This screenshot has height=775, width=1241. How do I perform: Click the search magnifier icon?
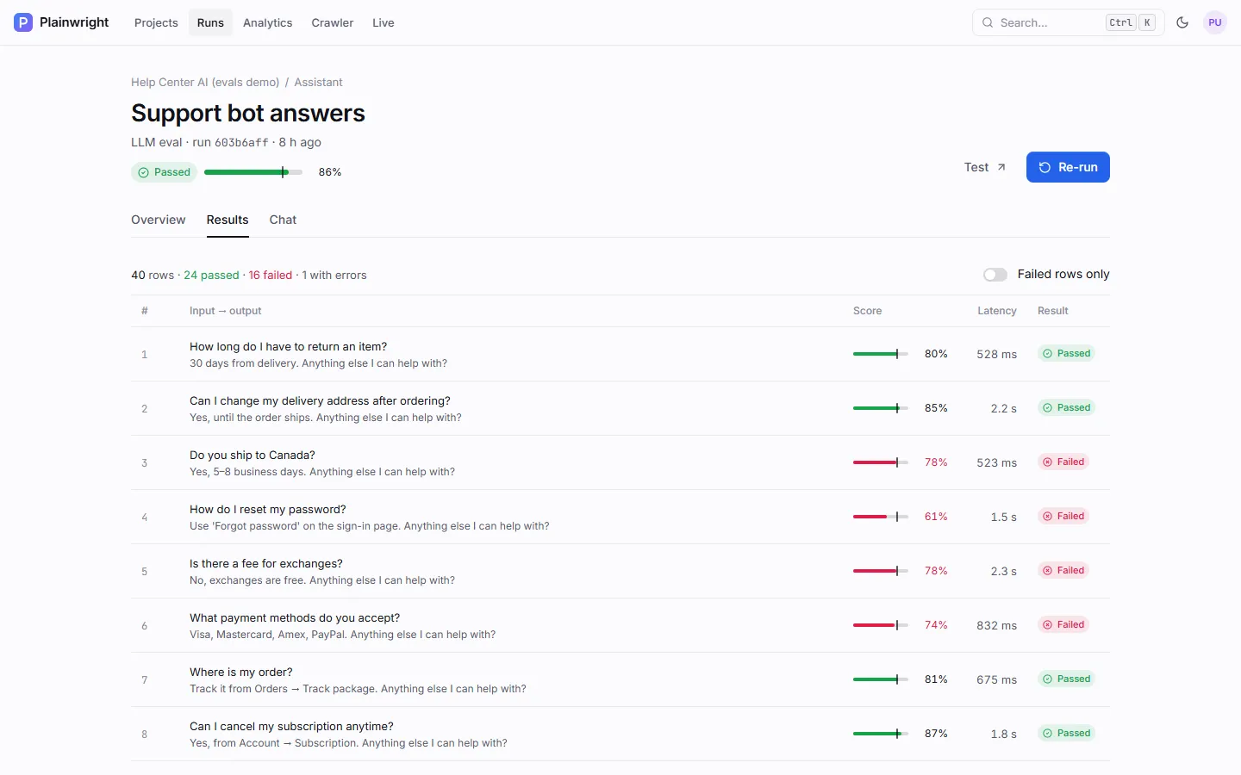point(988,22)
